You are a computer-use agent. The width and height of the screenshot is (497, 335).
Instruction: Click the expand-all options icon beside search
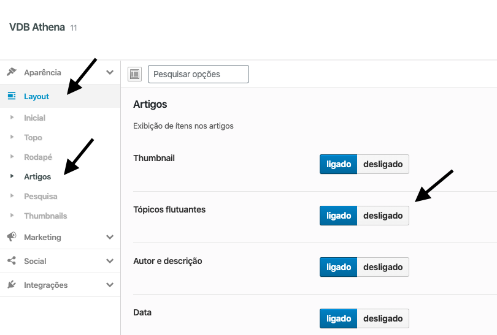[x=135, y=74]
